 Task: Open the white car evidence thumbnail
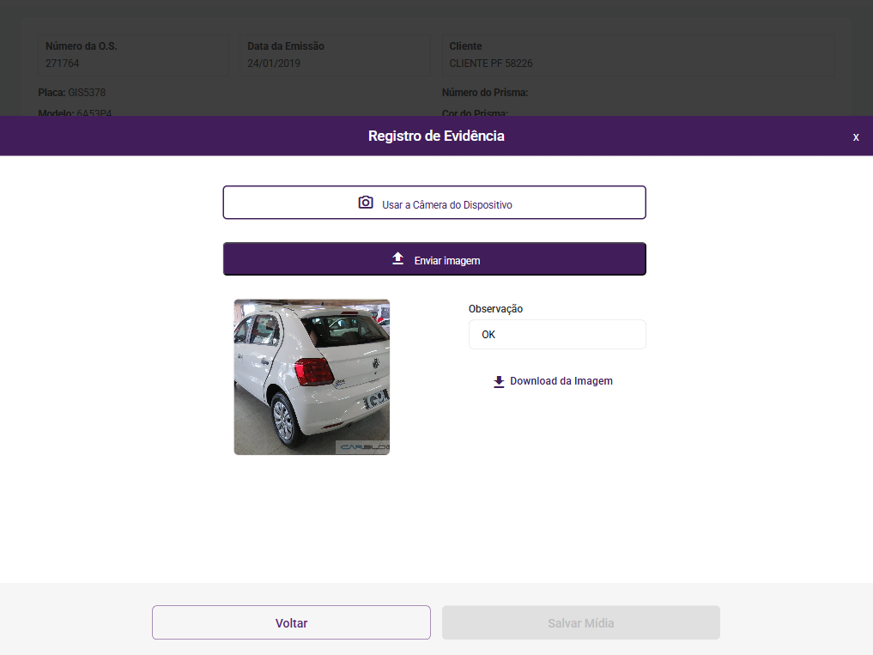[x=312, y=377]
